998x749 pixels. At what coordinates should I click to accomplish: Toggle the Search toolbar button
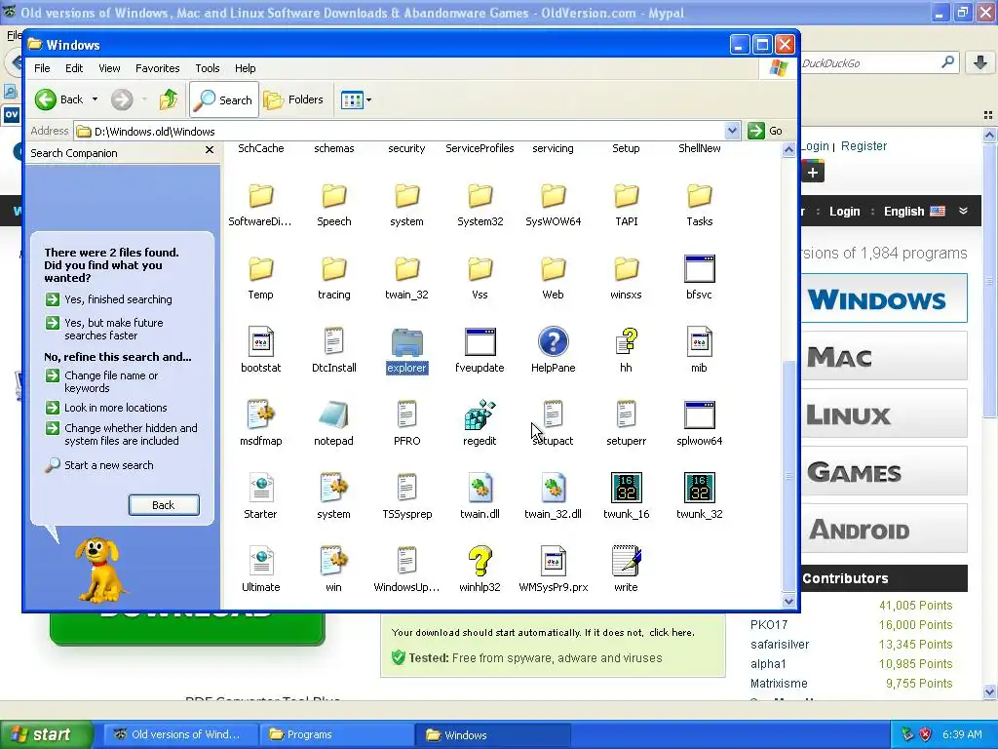[224, 99]
